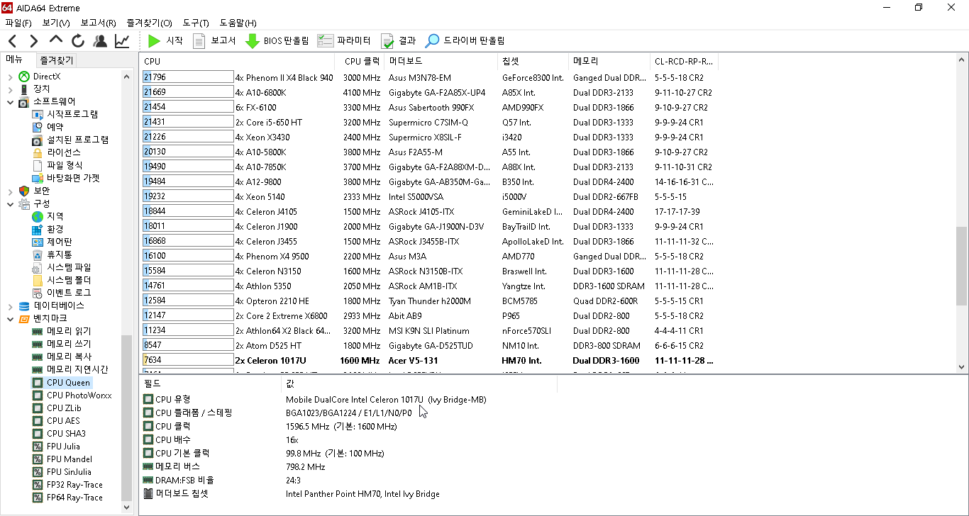Expand the 데이터베이스 tree node

[x=10, y=306]
